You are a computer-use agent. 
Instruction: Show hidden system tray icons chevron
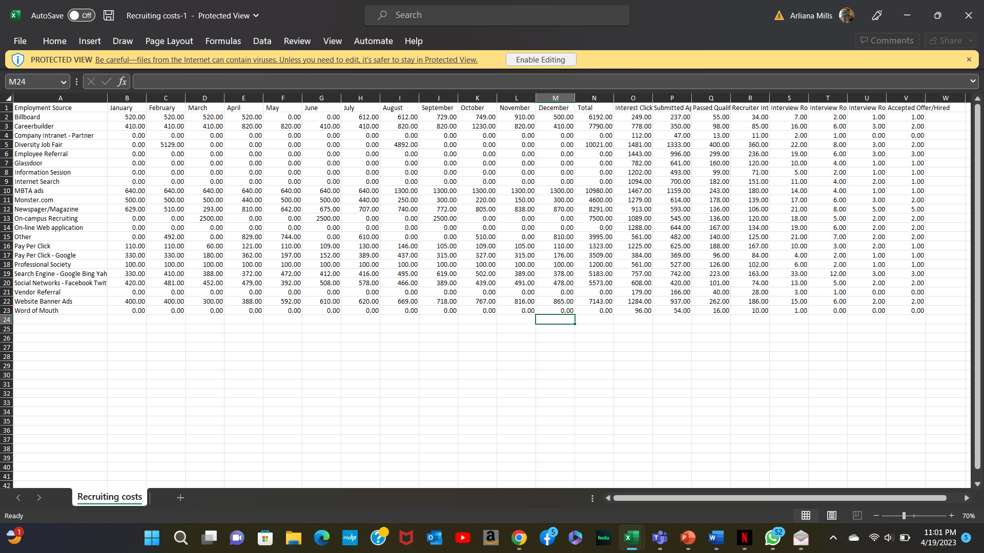click(x=833, y=538)
